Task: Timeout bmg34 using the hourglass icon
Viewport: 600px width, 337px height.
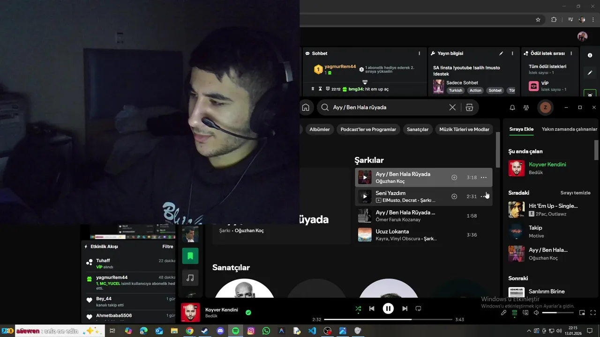Action: pos(321,89)
